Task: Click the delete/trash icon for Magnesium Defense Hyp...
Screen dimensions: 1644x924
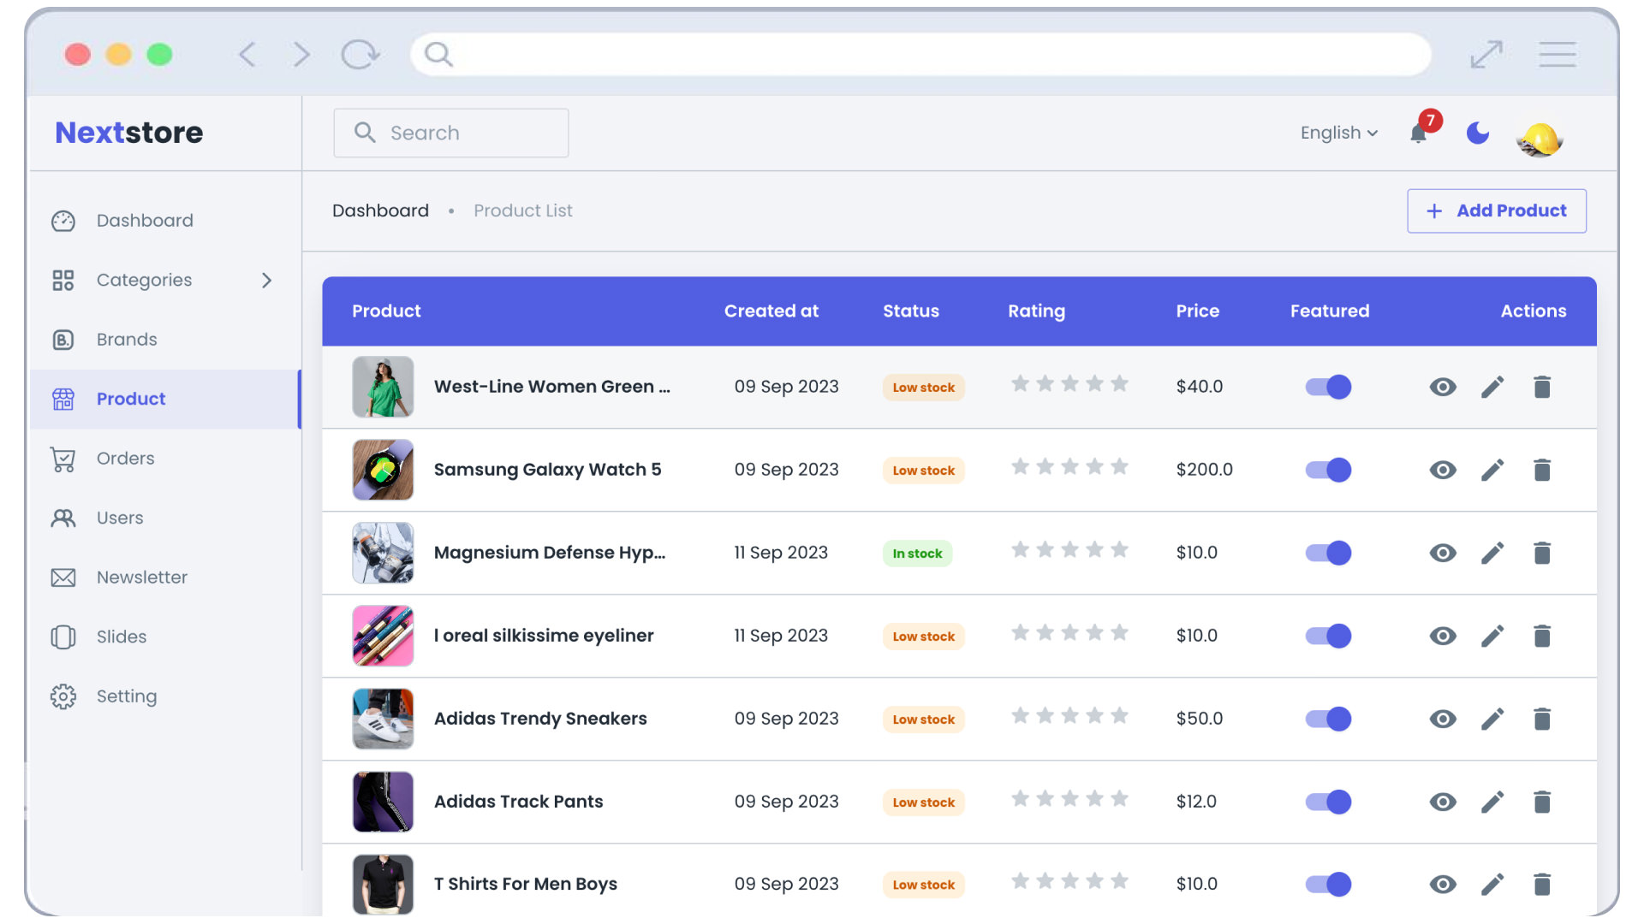Action: (1541, 552)
